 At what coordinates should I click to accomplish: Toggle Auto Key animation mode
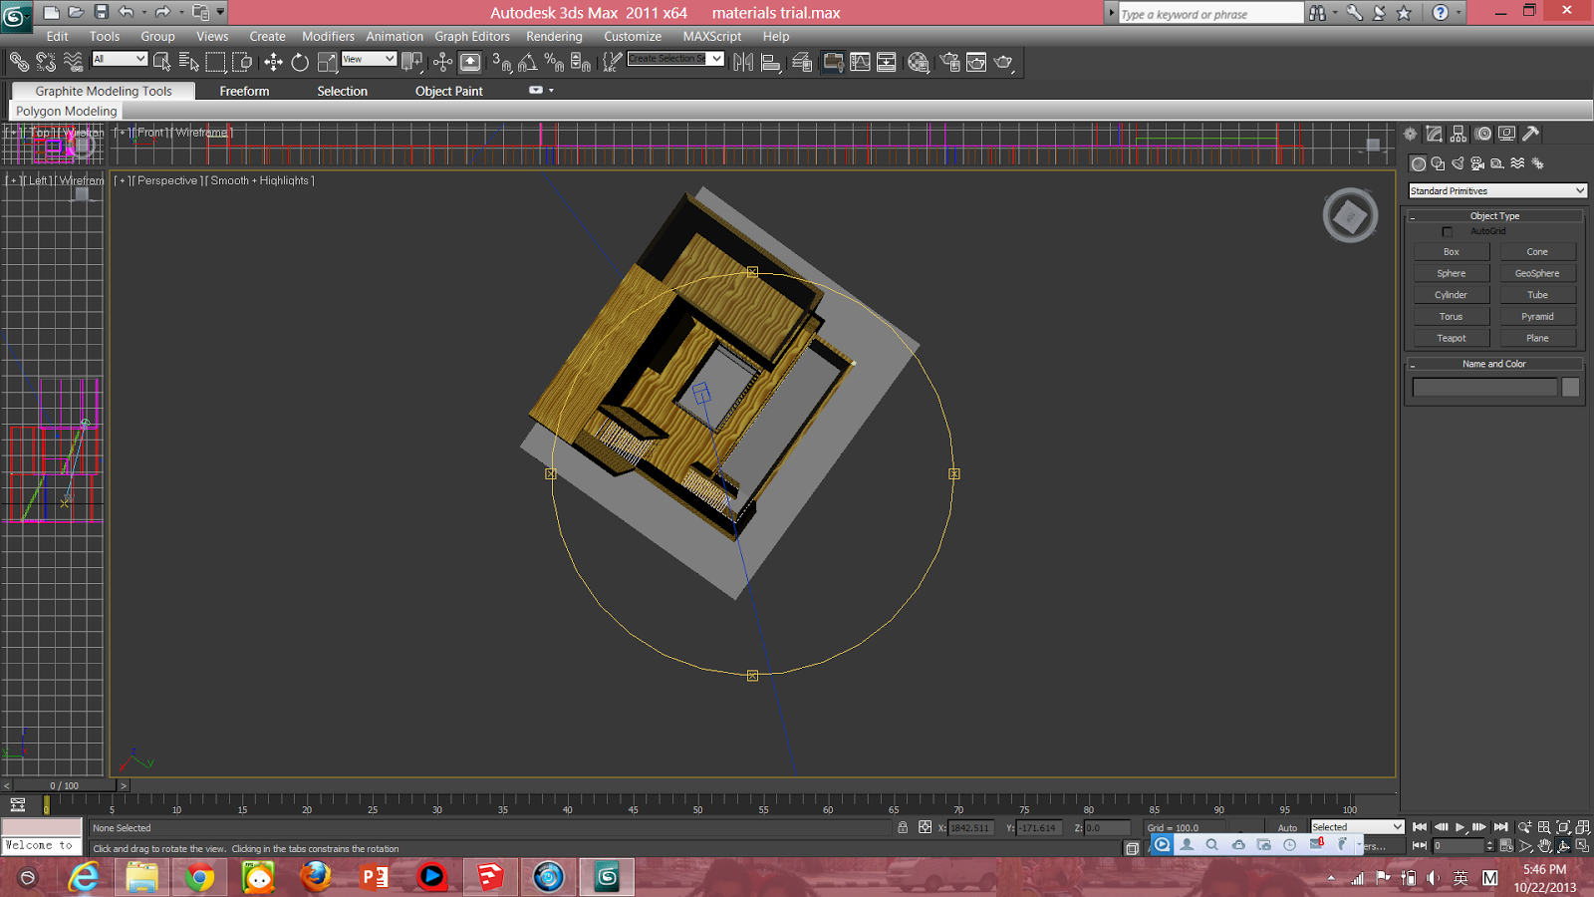click(x=1287, y=827)
